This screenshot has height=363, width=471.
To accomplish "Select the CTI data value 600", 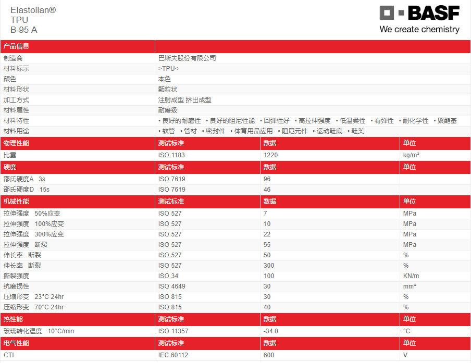I will 269,355.
